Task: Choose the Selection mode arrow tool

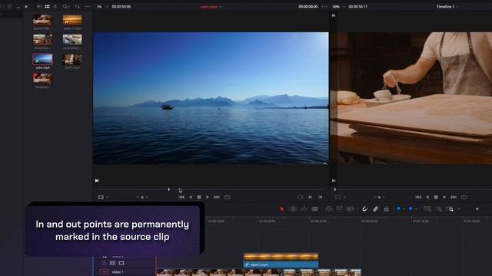Action: pos(282,209)
